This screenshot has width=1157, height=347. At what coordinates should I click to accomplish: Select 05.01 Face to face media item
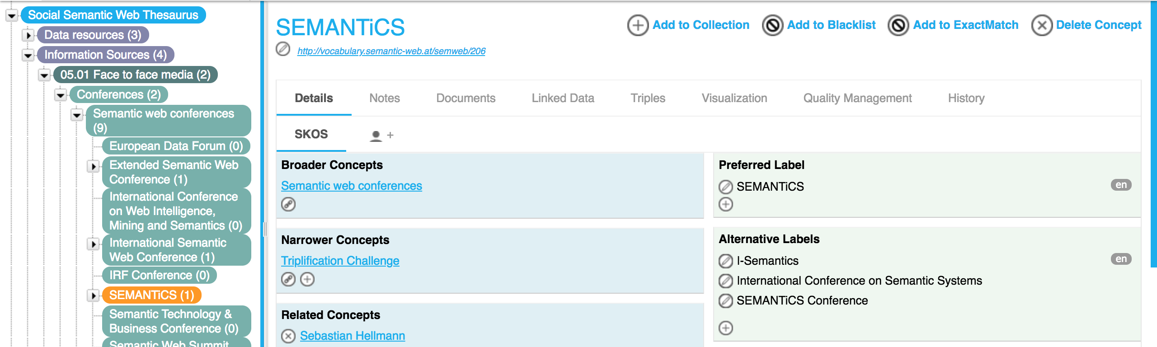point(135,75)
